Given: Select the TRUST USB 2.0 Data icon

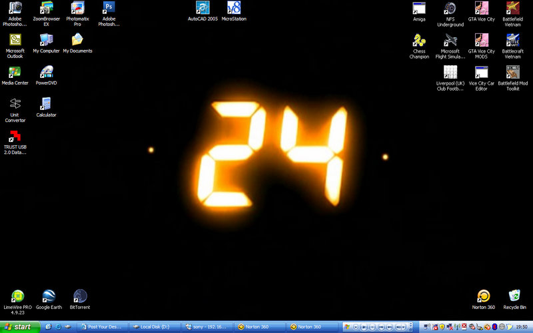Looking at the screenshot, I should (x=15, y=143).
